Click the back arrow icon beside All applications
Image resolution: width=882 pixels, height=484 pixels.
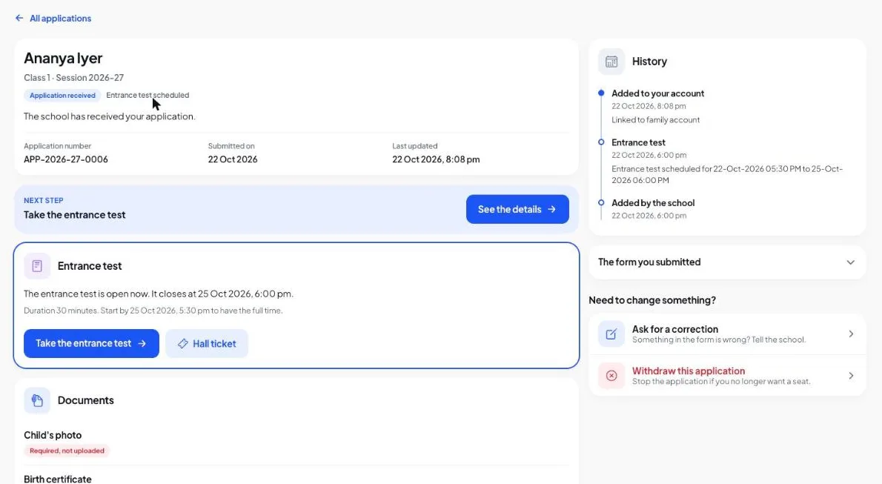pyautogui.click(x=19, y=18)
